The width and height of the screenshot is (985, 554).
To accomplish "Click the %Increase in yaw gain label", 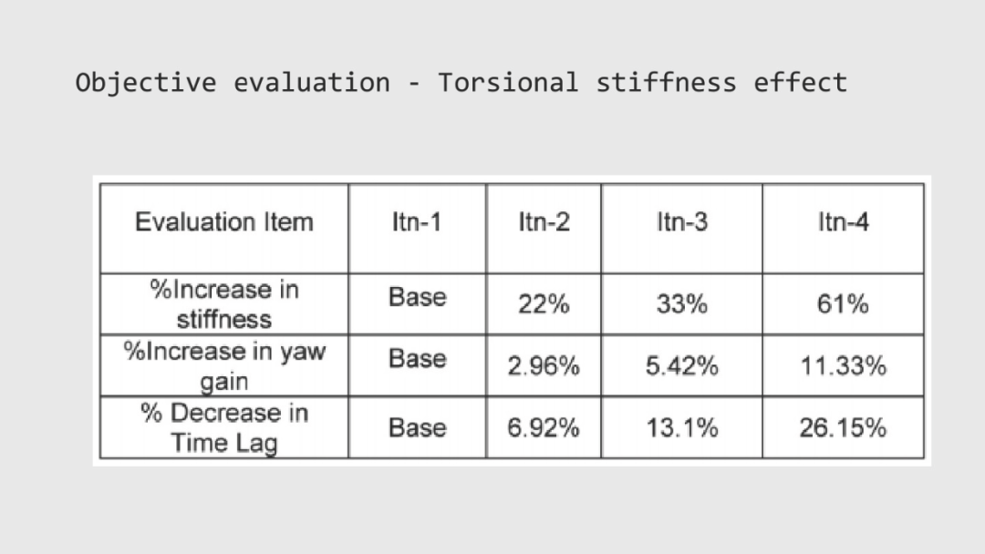I will (224, 365).
